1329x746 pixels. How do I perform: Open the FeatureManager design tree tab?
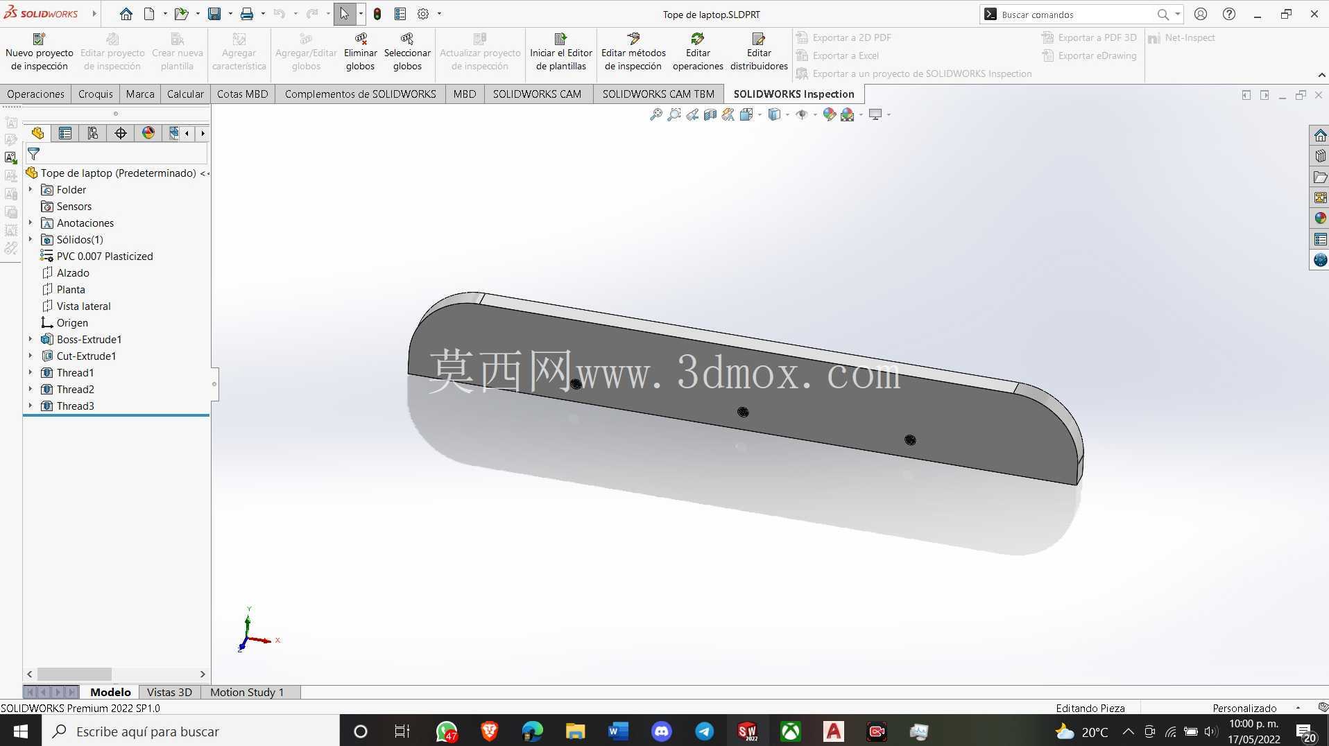(37, 133)
